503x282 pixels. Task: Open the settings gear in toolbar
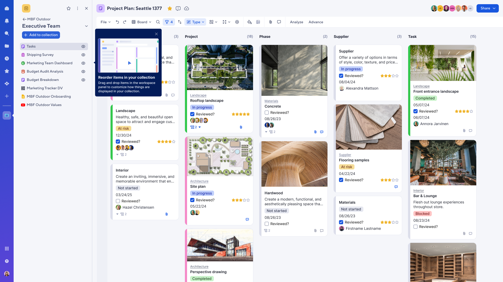coord(237,22)
